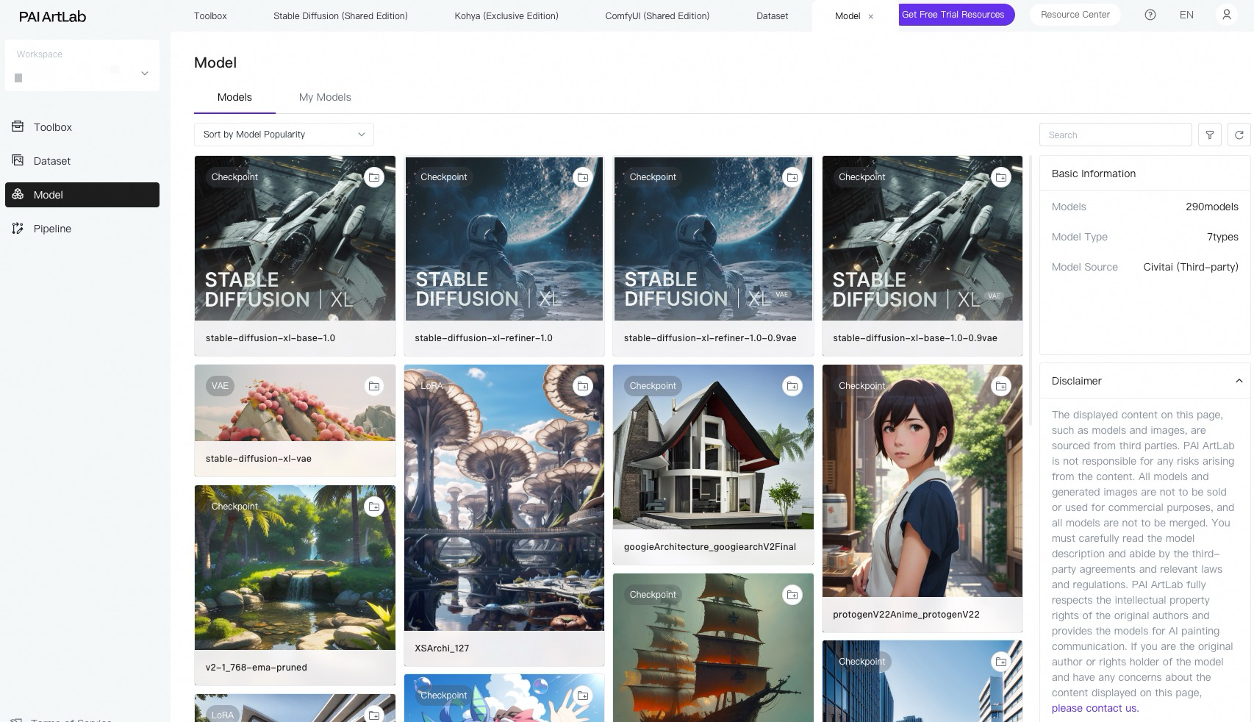Screen dimensions: 1254x722
Task: Switch to the Dataset top tab
Action: point(772,15)
